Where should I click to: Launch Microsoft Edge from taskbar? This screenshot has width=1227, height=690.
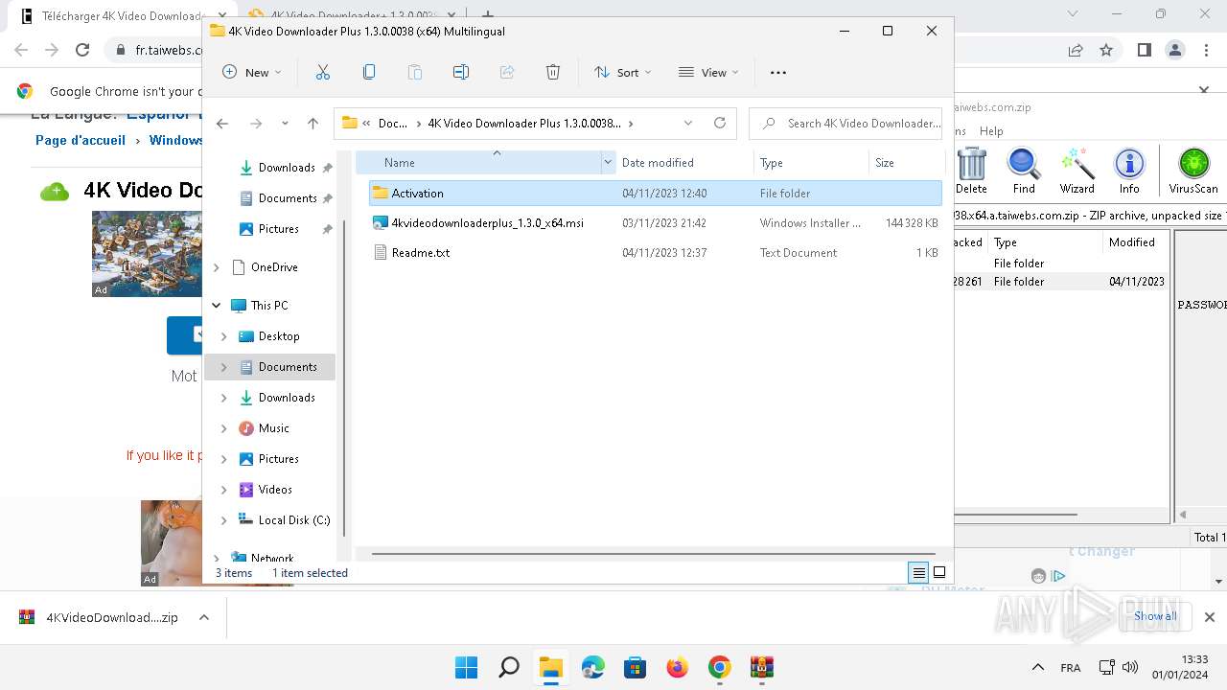tap(592, 667)
